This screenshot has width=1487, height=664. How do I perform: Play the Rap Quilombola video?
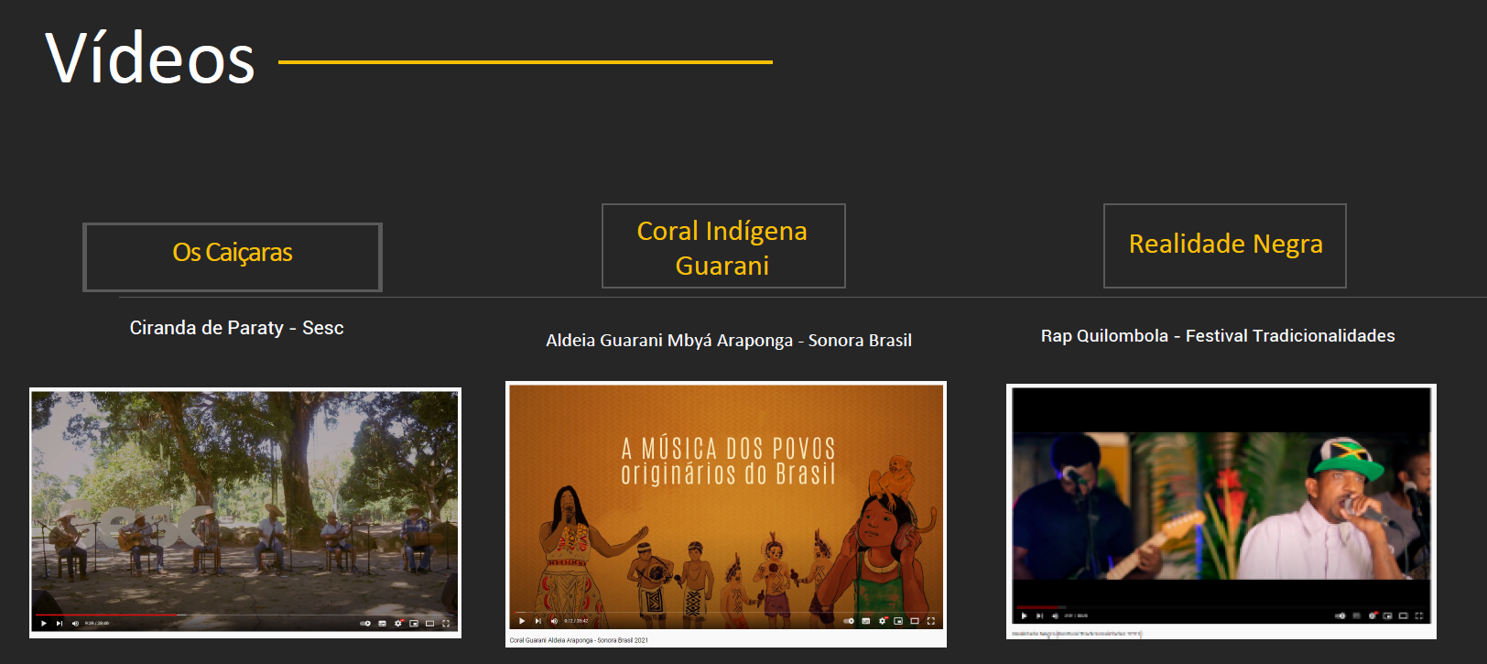[x=1024, y=615]
